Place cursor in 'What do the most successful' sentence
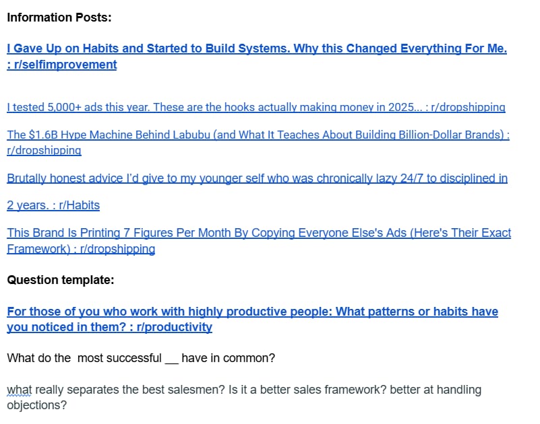 point(84,358)
